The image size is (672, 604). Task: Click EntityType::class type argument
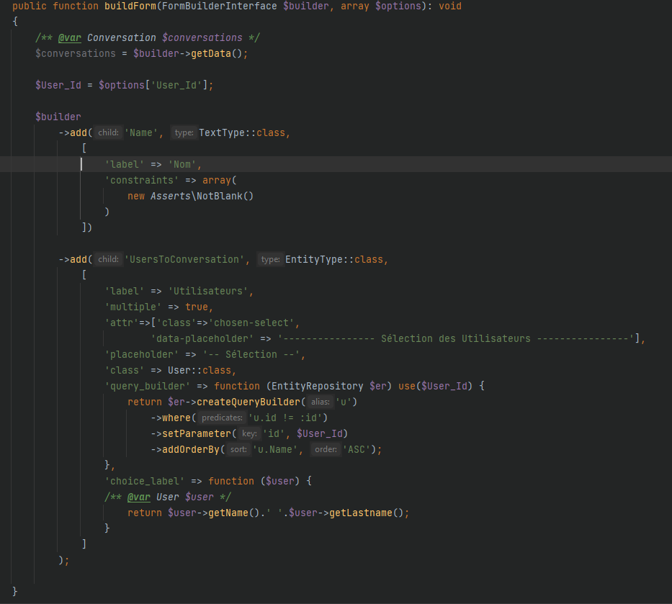[x=334, y=260]
